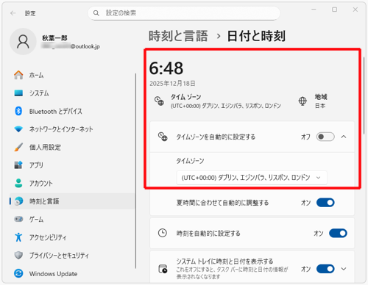The width and height of the screenshot is (368, 285).
Task: Maximize the Settings window
Action: [334, 10]
